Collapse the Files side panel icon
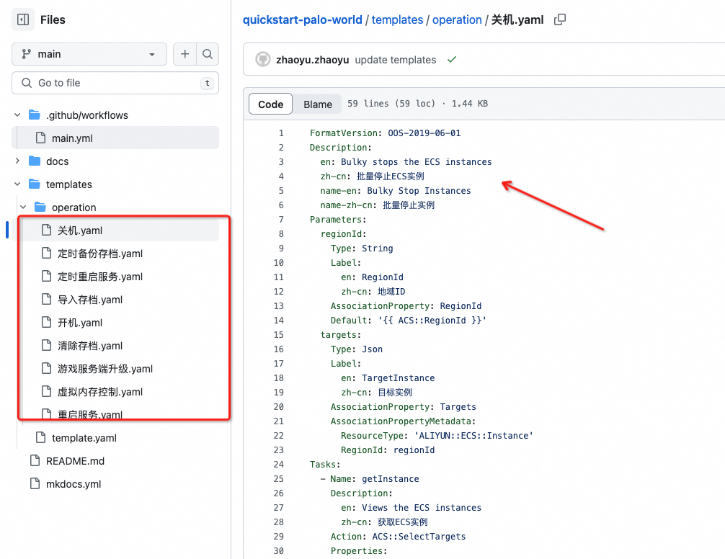 click(23, 20)
